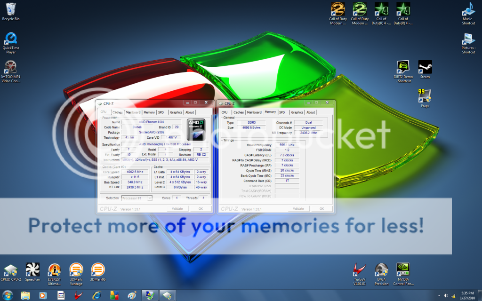Screen dimensions: 482x301
Task: Select Graphics tab in right CPU-Z window
Action: tap(297, 112)
